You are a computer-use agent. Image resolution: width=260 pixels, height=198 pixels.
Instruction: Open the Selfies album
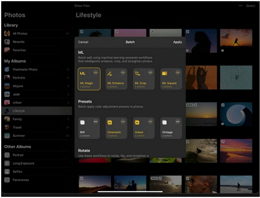pyautogui.click(x=37, y=171)
